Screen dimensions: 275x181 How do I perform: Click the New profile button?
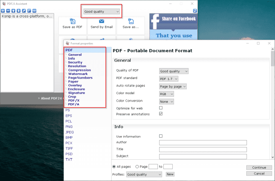pyautogui.click(x=170, y=174)
